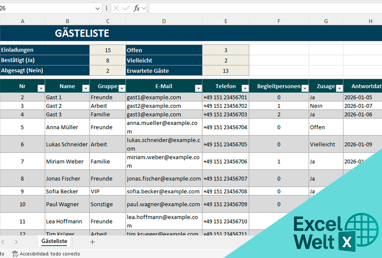The height and width of the screenshot is (258, 382).
Task: Click paul.wagner@example.com email cell
Action: pyautogui.click(x=164, y=204)
